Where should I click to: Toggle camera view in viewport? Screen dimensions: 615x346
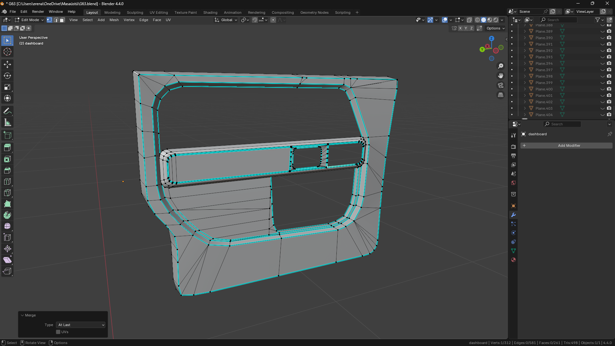click(501, 85)
